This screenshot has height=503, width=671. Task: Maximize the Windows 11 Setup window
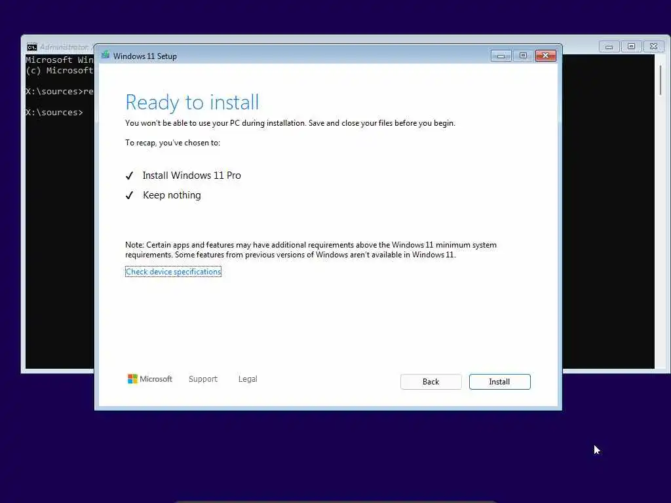pyautogui.click(x=523, y=56)
